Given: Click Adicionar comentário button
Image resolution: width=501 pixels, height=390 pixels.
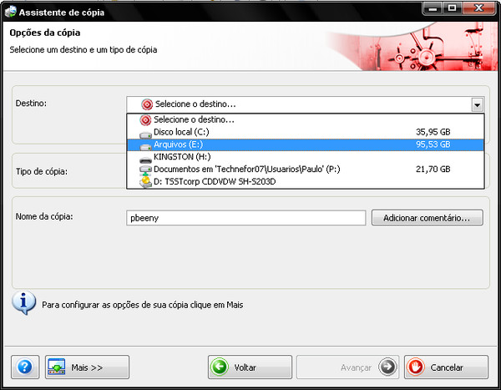Looking at the screenshot, I should pos(427,218).
